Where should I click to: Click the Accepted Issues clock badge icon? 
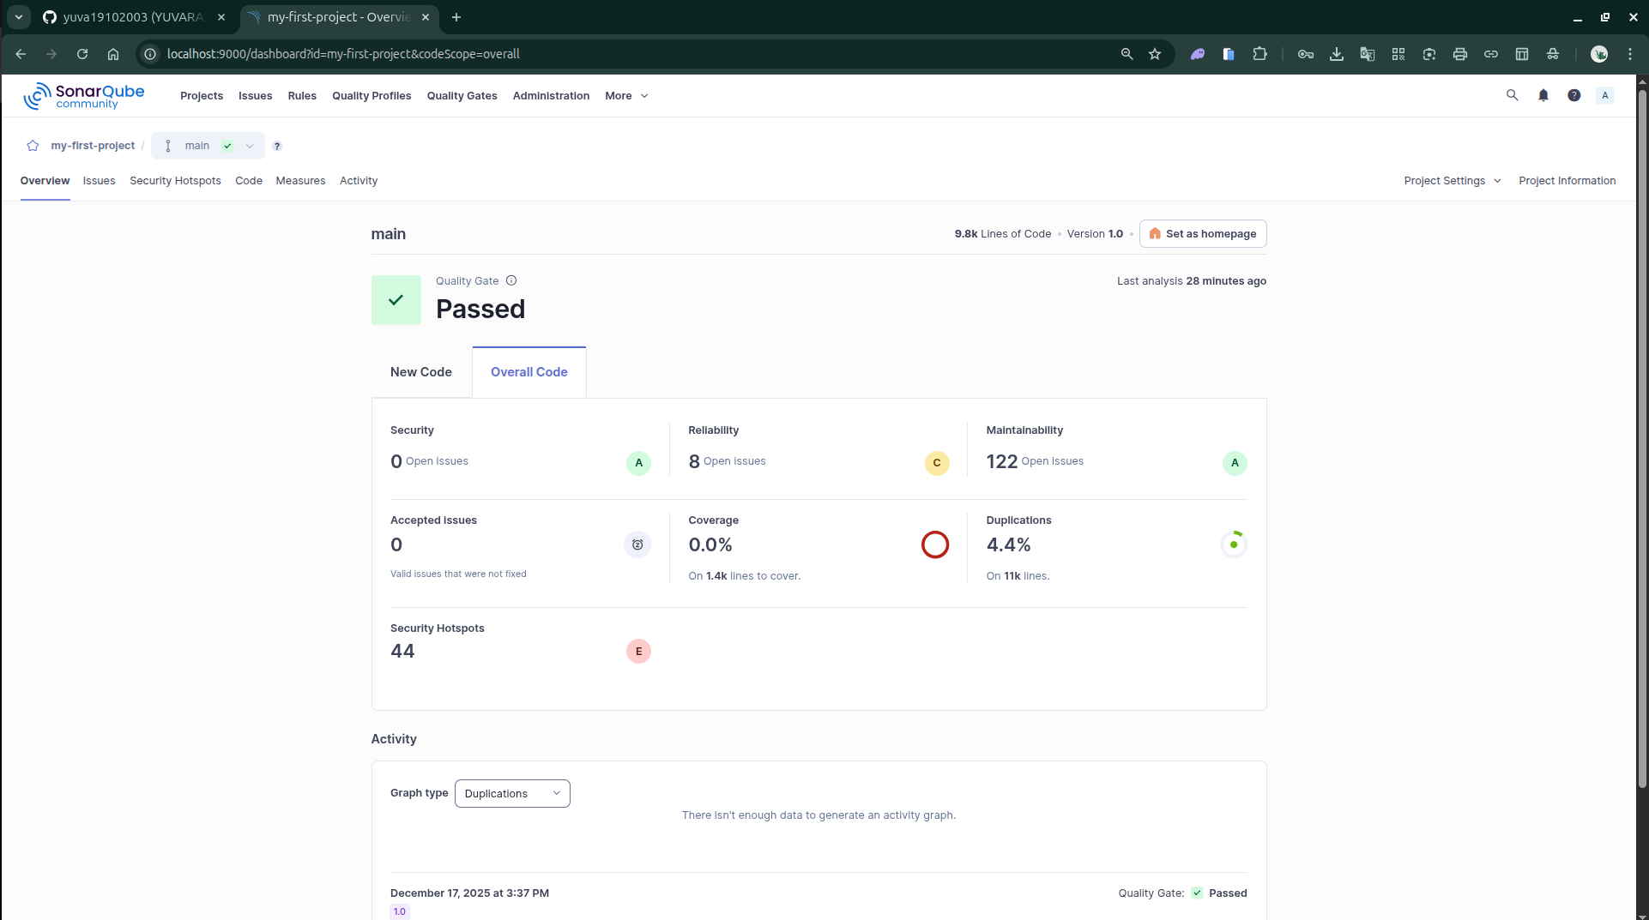pyautogui.click(x=637, y=544)
